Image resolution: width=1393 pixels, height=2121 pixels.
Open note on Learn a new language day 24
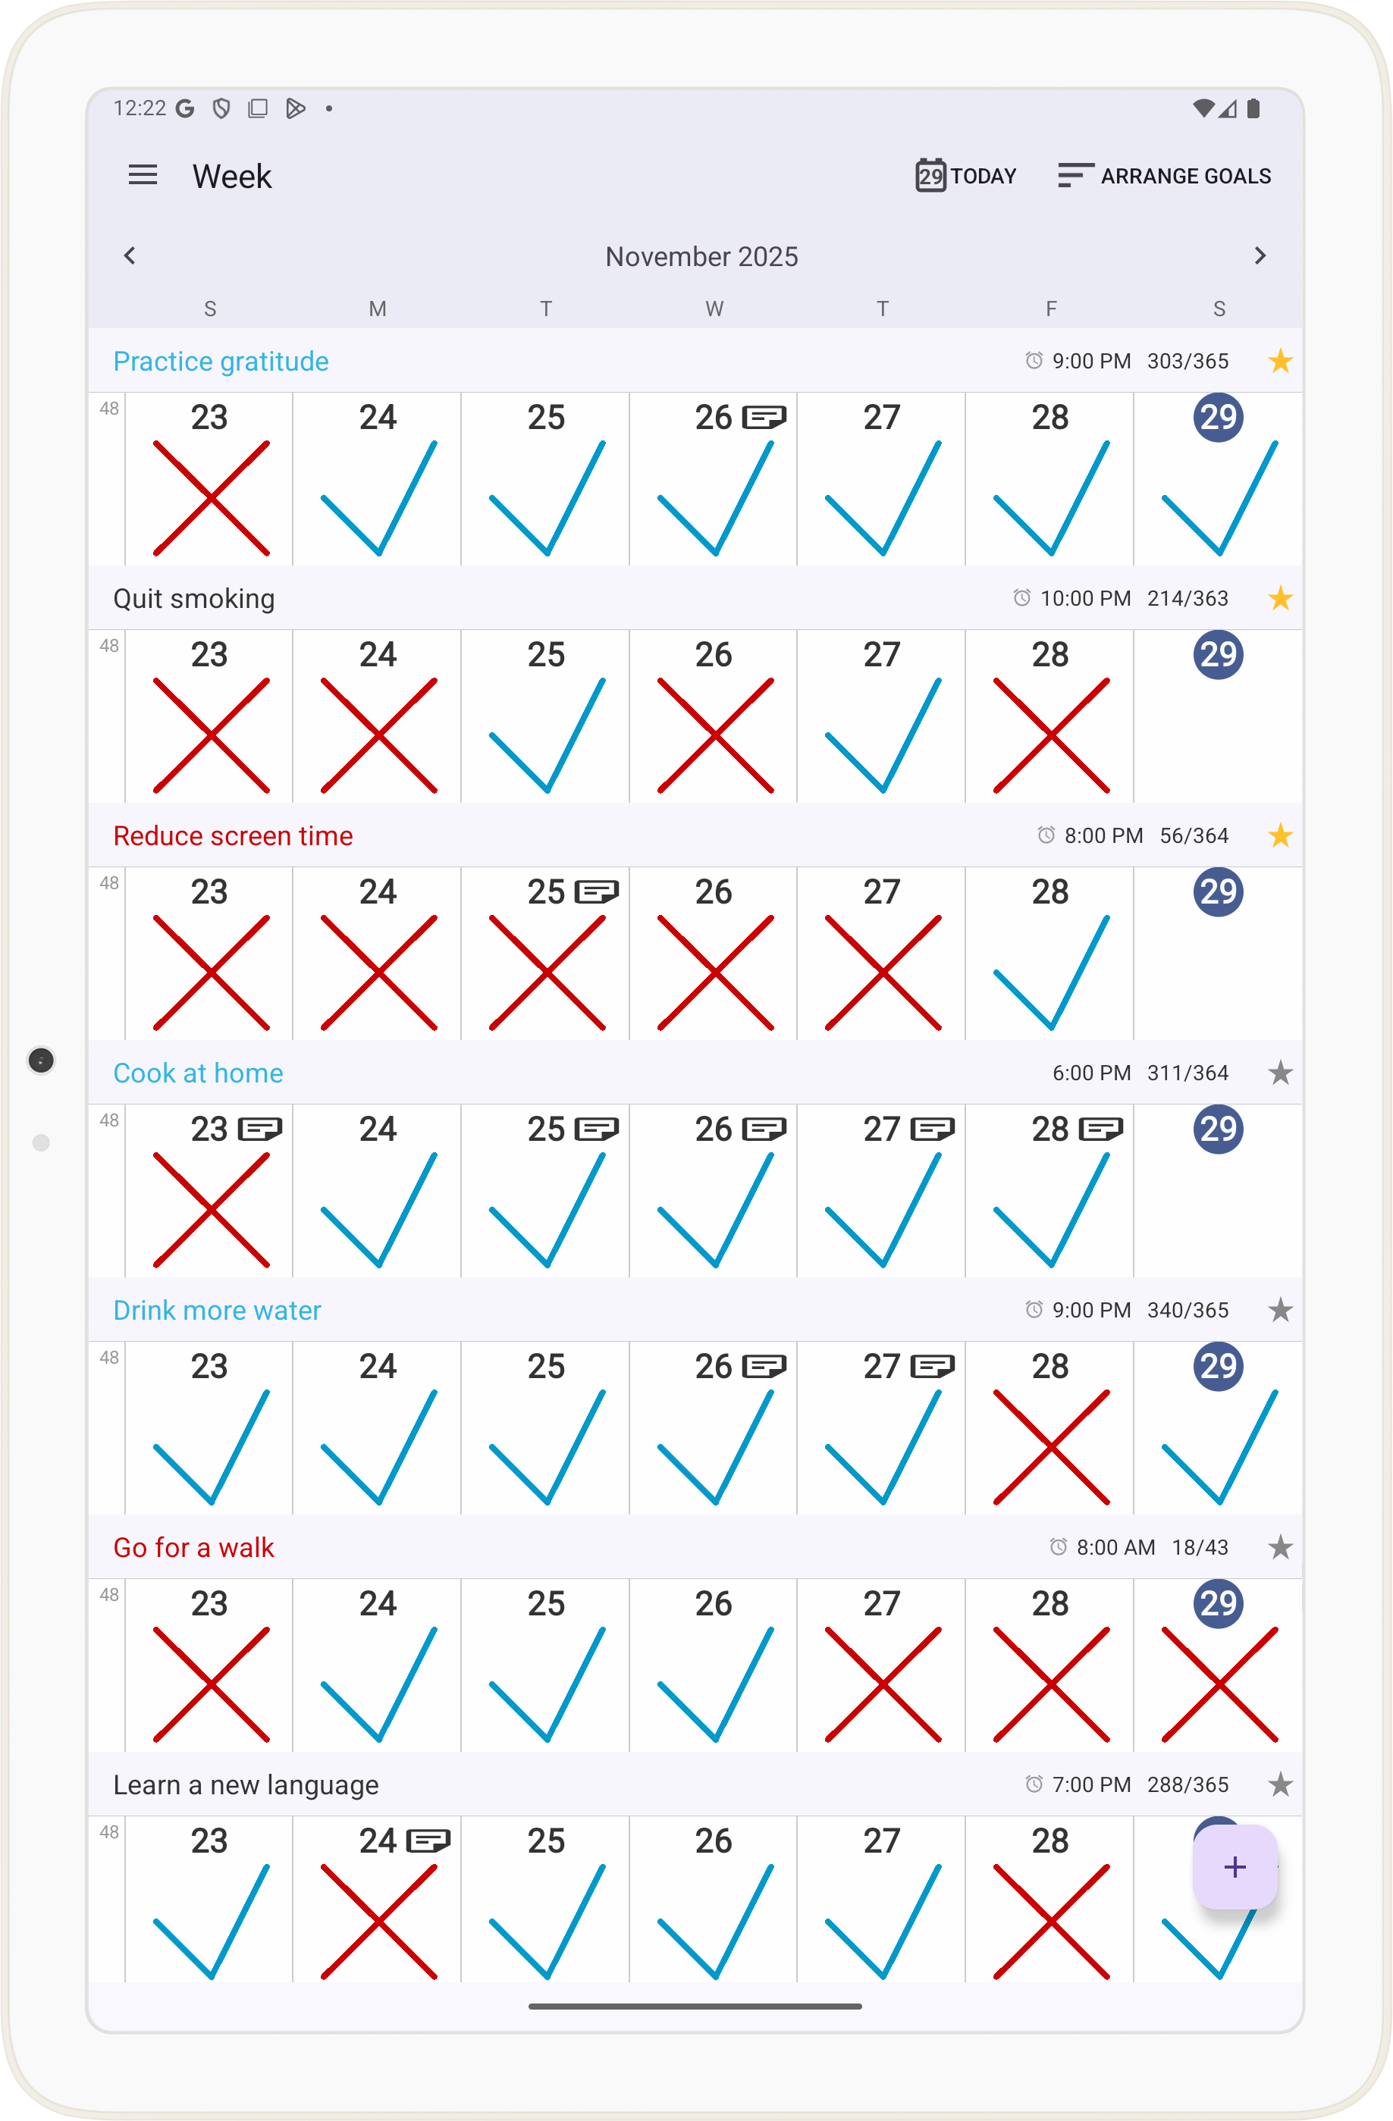point(428,1841)
